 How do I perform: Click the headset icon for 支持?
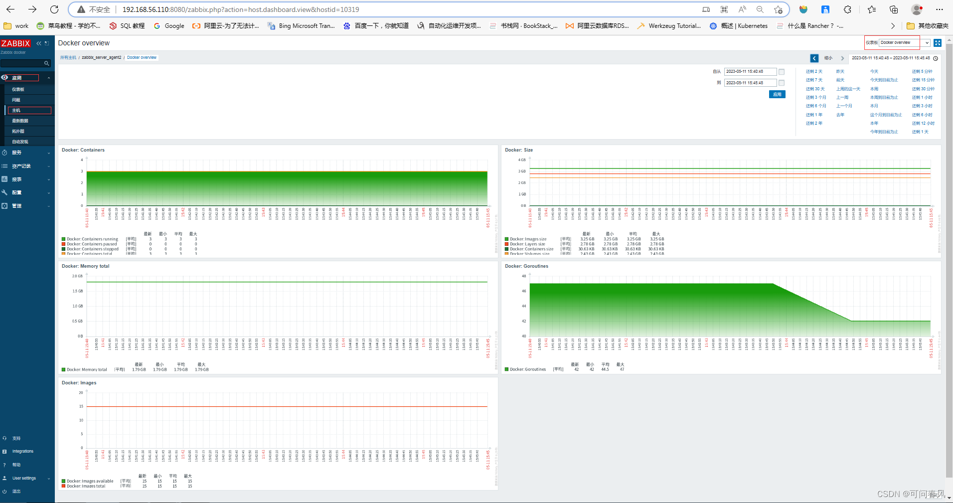point(4,438)
